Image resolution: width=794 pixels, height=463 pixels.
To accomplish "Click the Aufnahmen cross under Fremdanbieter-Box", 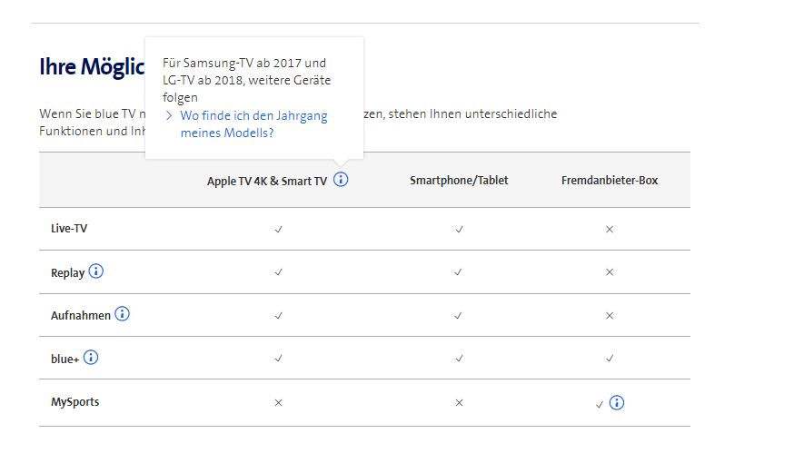I will click(610, 316).
